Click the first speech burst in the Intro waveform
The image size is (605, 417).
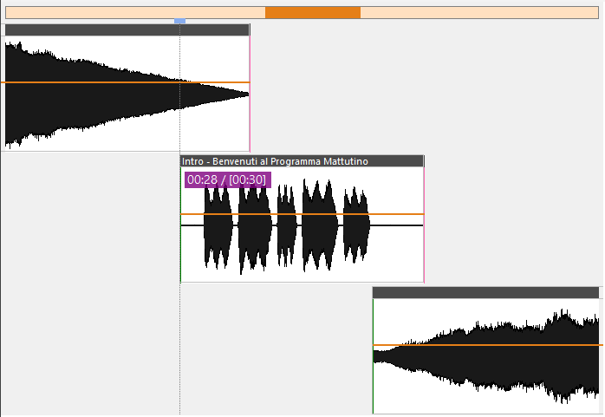click(x=218, y=226)
